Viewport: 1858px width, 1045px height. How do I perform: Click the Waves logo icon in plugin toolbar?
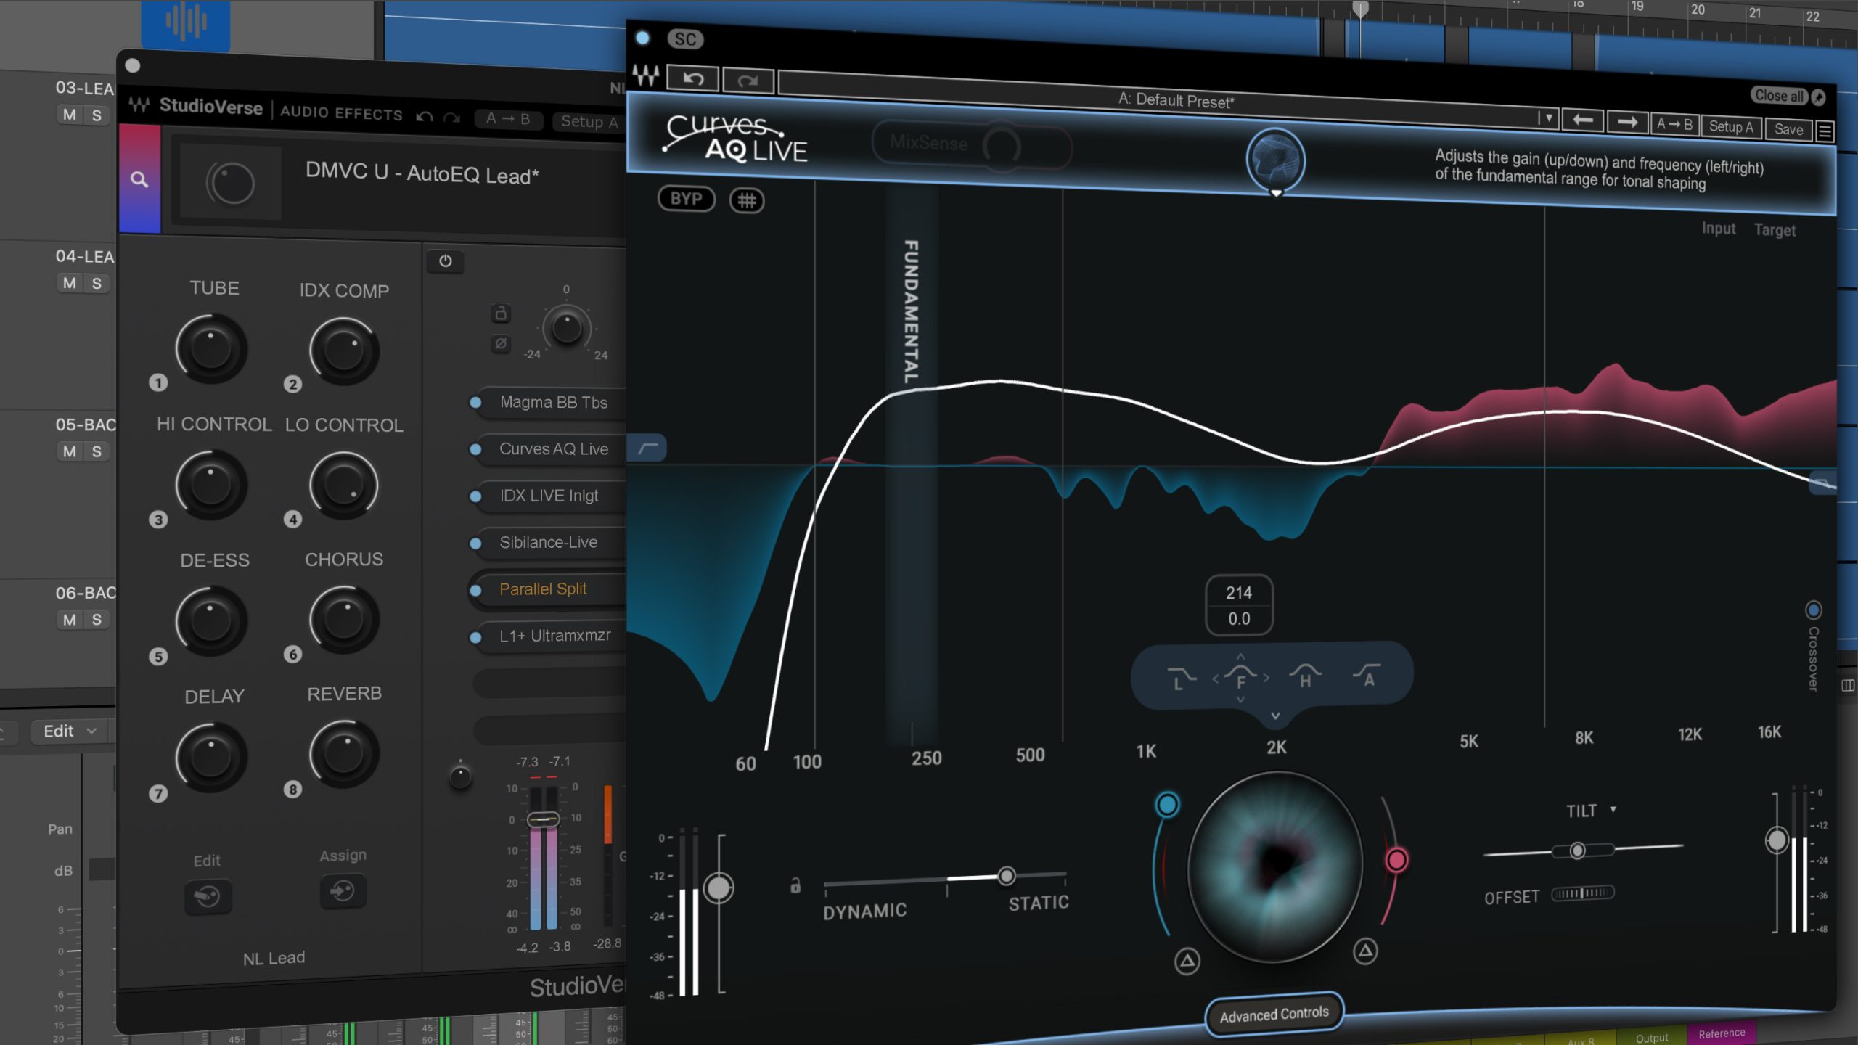(x=645, y=75)
